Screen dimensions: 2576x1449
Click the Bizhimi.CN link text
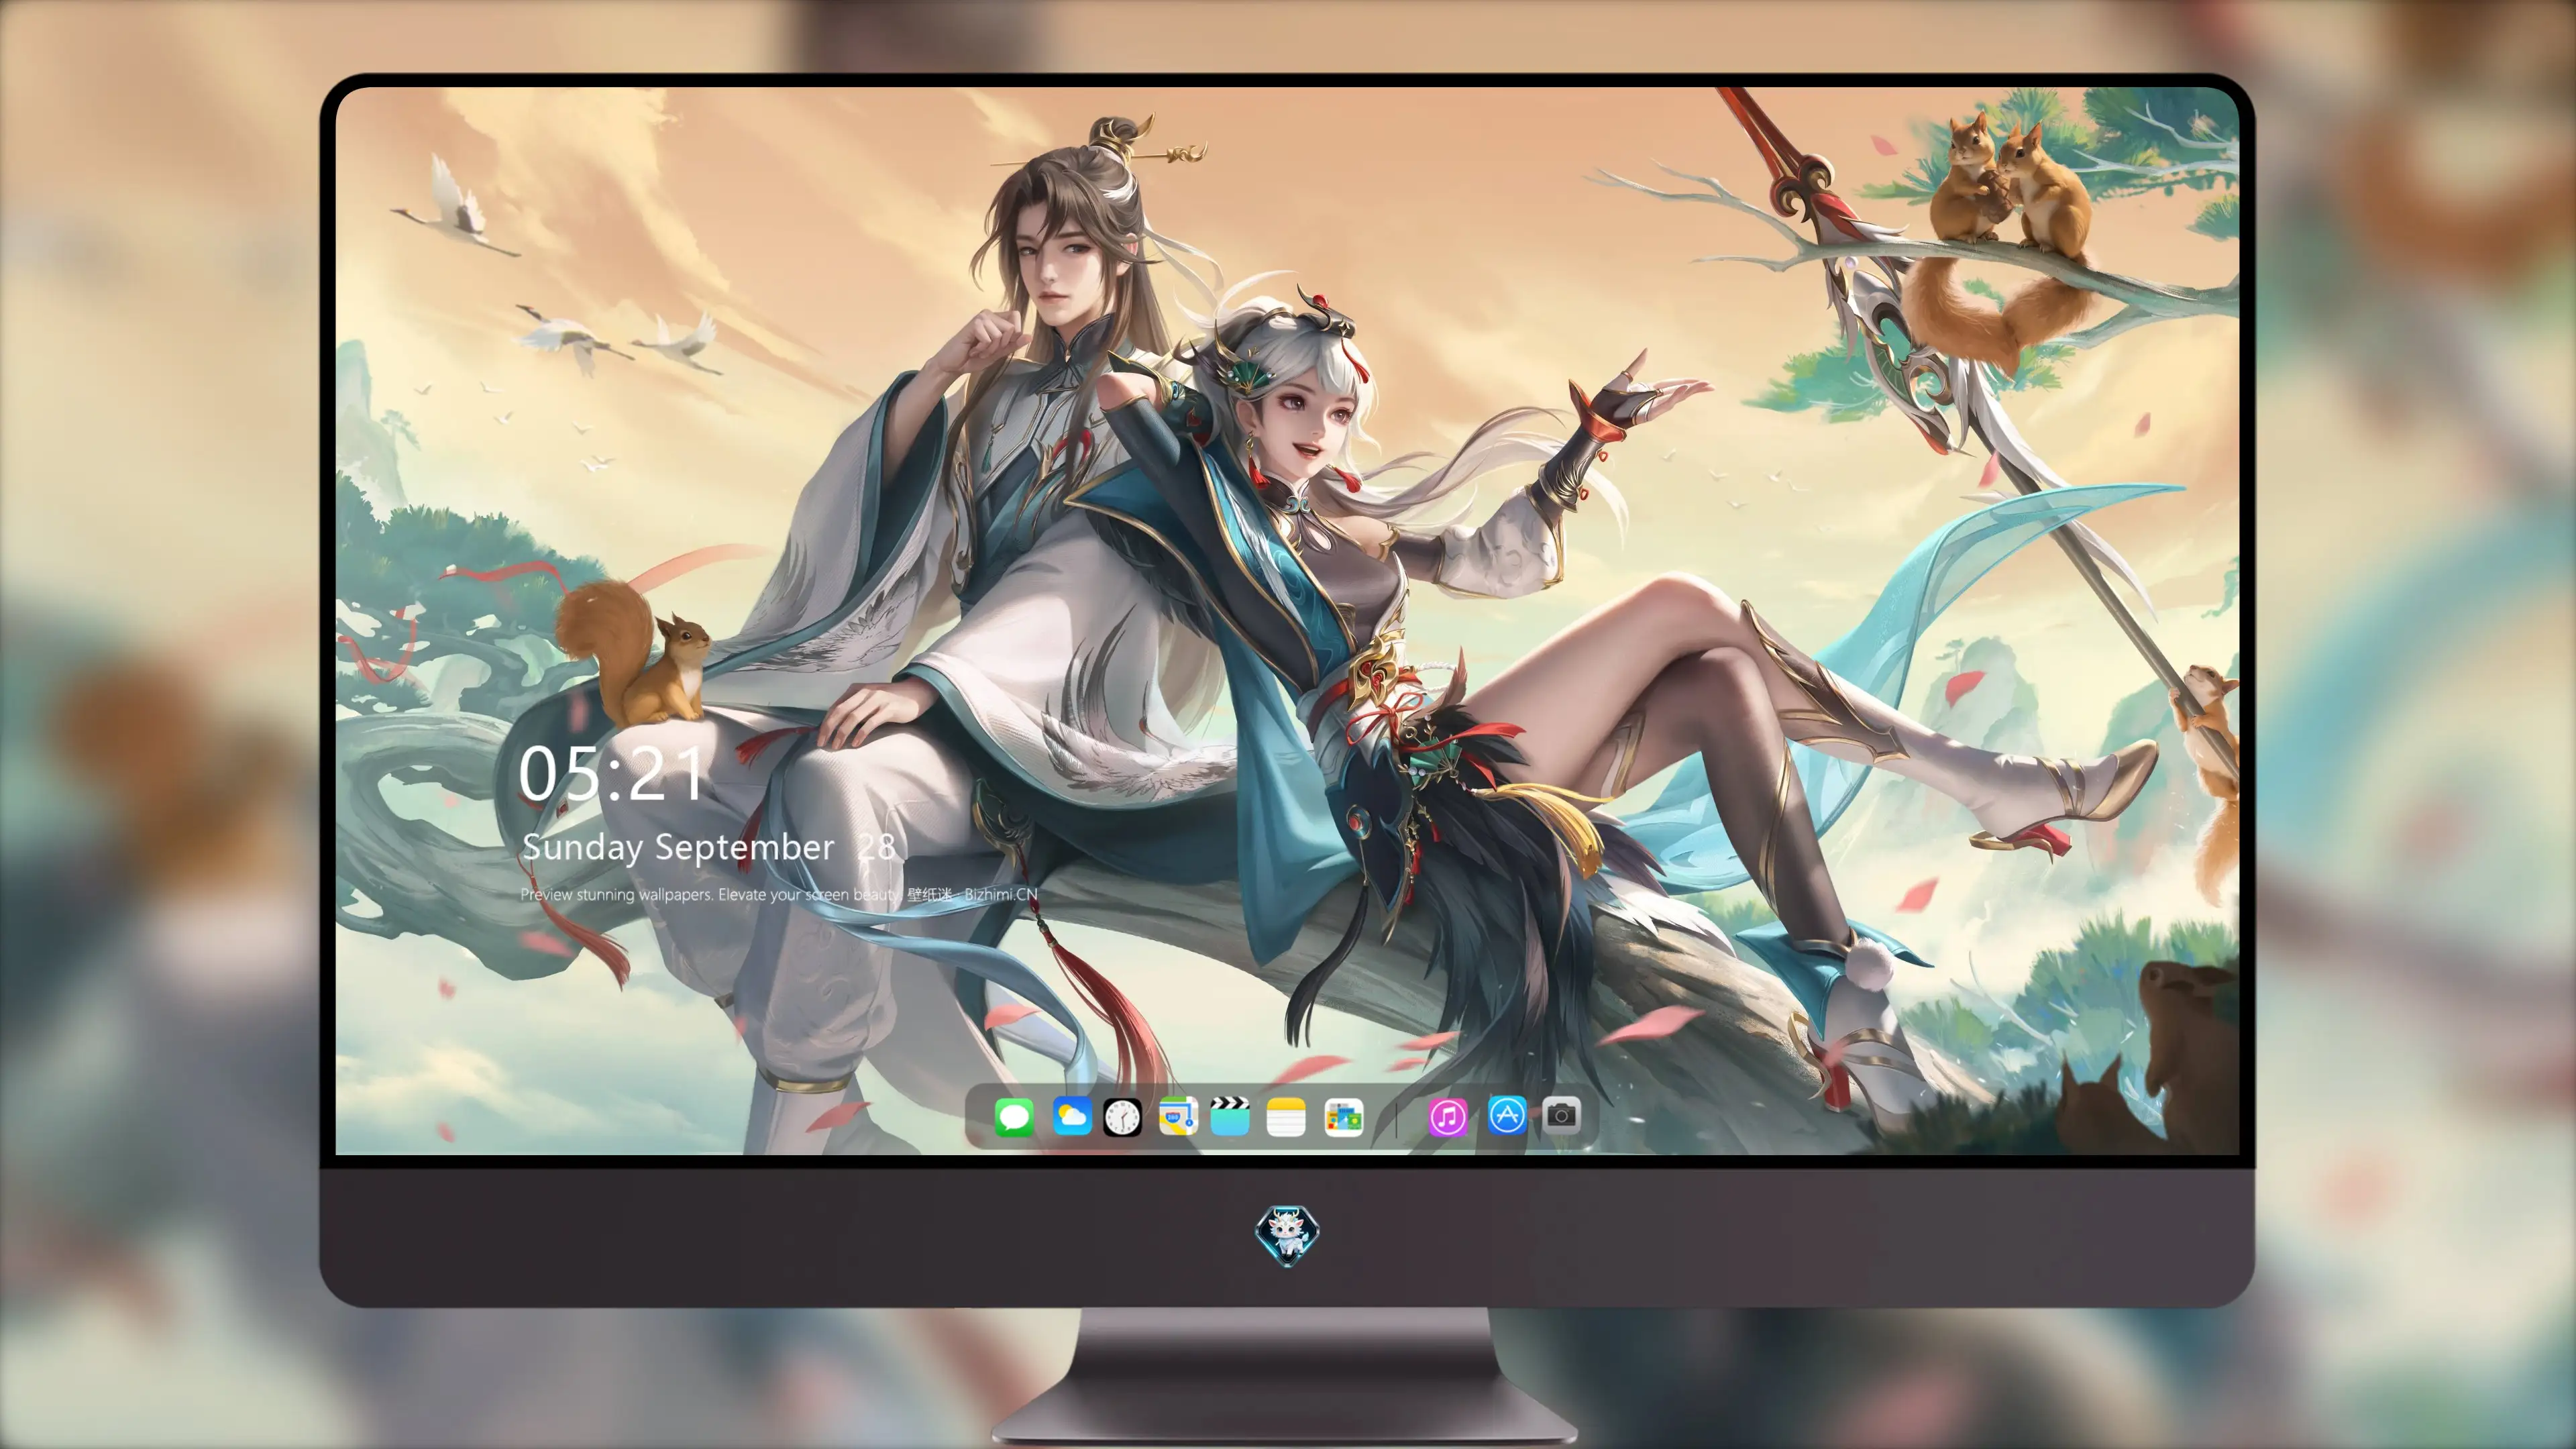pyautogui.click(x=1000, y=894)
